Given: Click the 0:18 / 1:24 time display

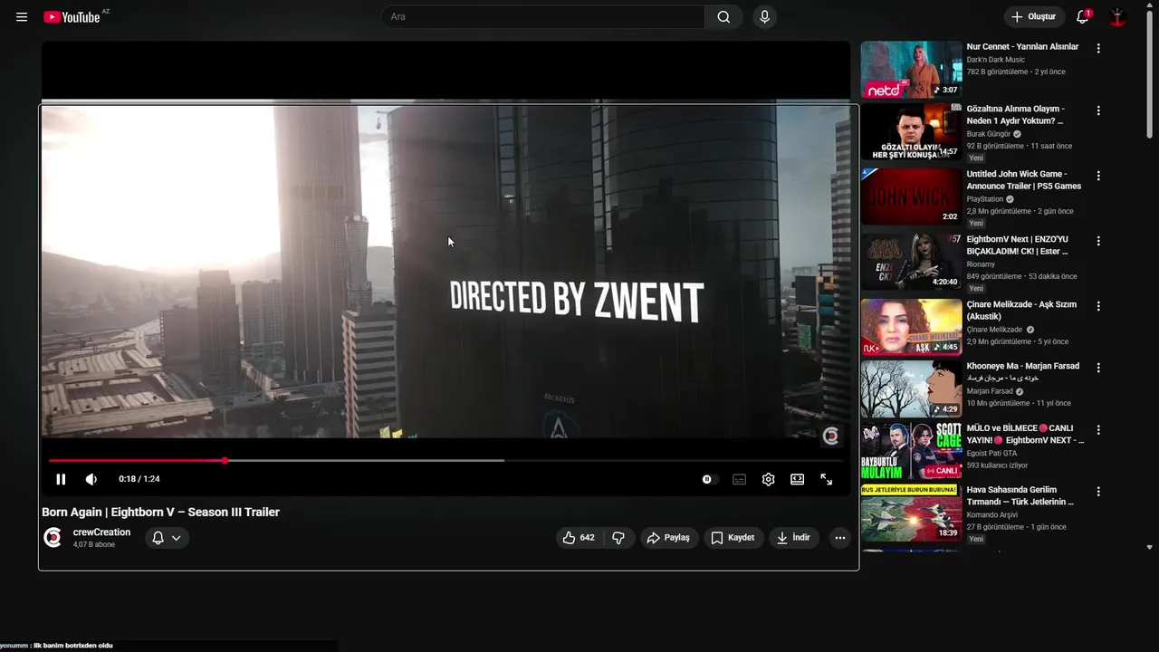Looking at the screenshot, I should click(139, 479).
